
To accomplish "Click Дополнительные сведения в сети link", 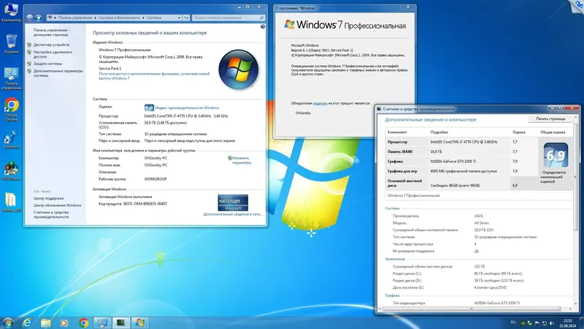I will click(232, 214).
